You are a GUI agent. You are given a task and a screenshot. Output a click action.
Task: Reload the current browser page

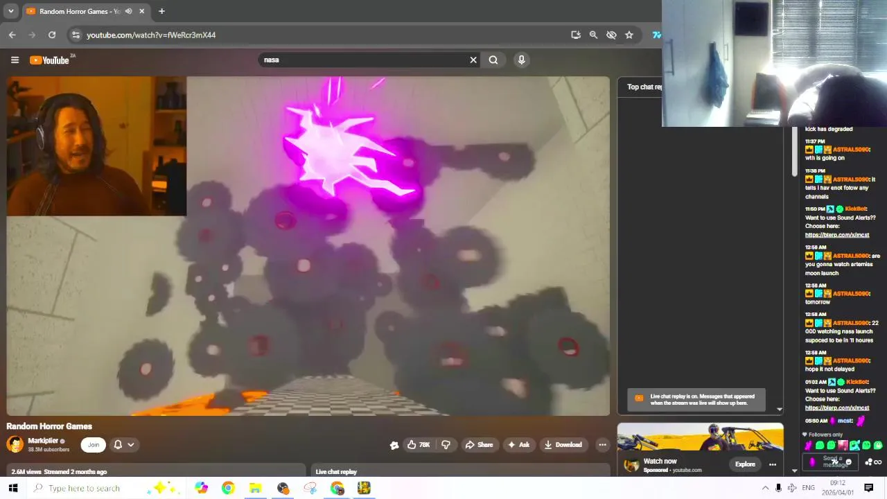click(52, 35)
